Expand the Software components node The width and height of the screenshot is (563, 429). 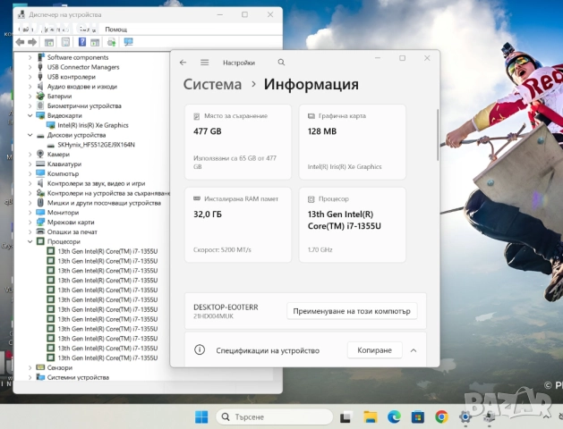click(30, 57)
